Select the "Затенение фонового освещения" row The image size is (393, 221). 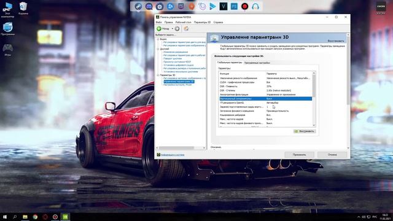tap(266, 110)
